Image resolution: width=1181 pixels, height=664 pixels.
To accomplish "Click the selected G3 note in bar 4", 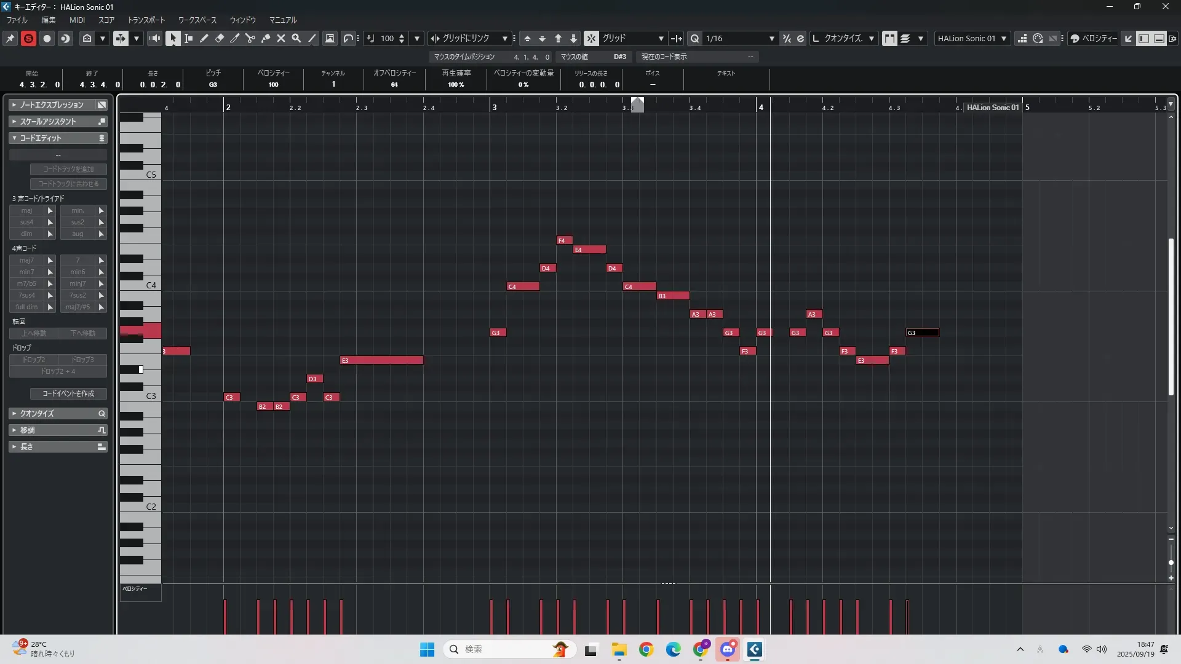I will [923, 333].
